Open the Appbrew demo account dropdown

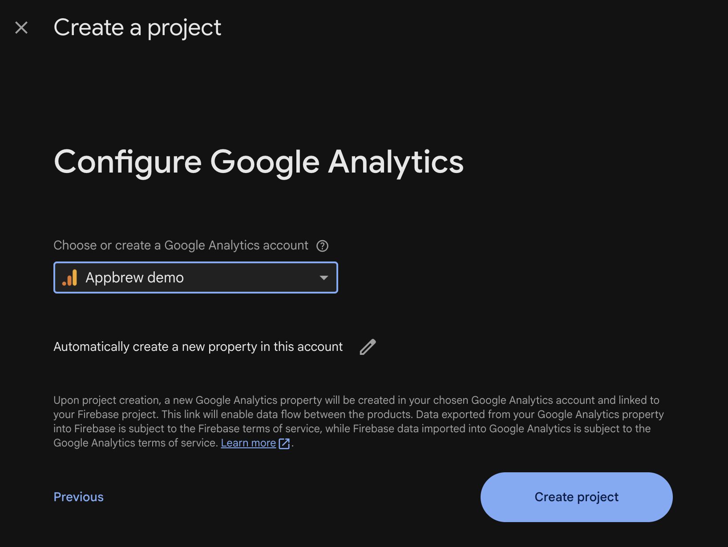point(196,278)
